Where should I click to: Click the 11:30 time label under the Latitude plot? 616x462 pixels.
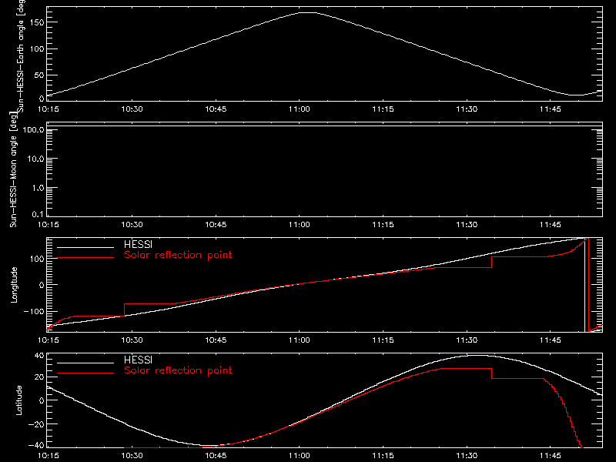(467, 456)
